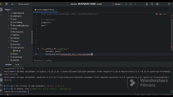Open the Run tool window icon
The width and height of the screenshot is (173, 97).
[x=1, y=85]
